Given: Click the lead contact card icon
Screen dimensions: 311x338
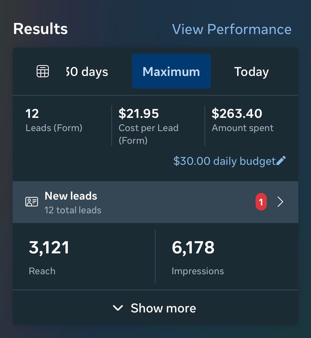Looking at the screenshot, I should point(32,202).
